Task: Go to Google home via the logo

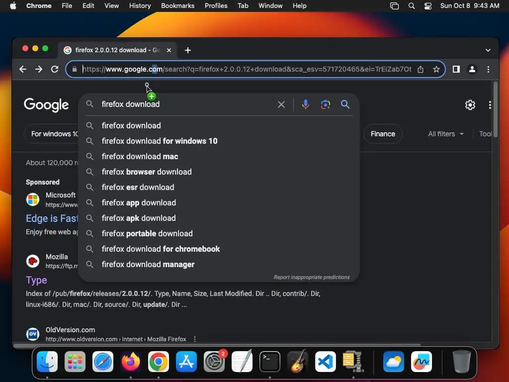Action: click(46, 104)
